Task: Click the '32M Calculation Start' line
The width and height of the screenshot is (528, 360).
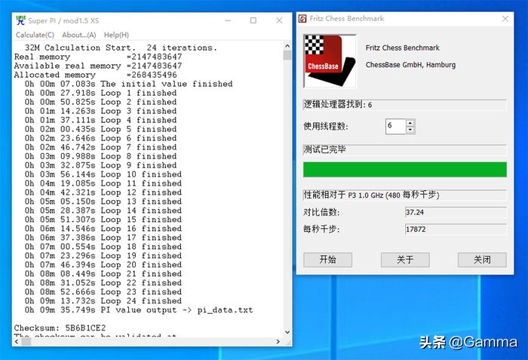Action: point(121,48)
